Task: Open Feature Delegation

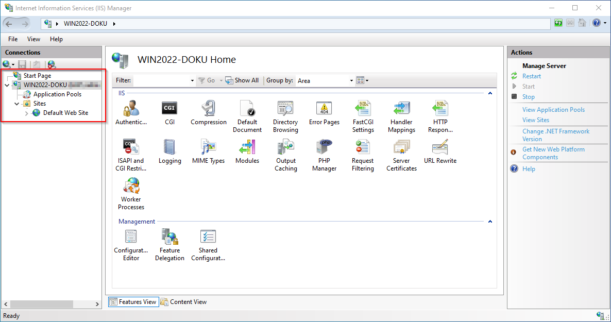Action: coord(169,245)
